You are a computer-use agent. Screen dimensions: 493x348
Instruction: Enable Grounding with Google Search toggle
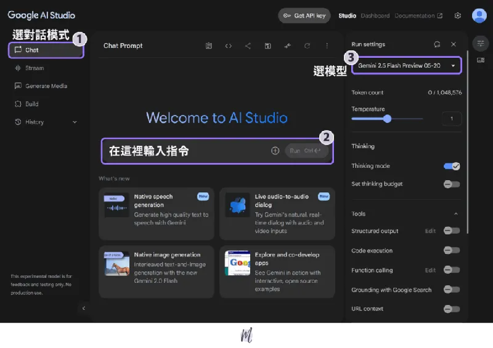(452, 290)
